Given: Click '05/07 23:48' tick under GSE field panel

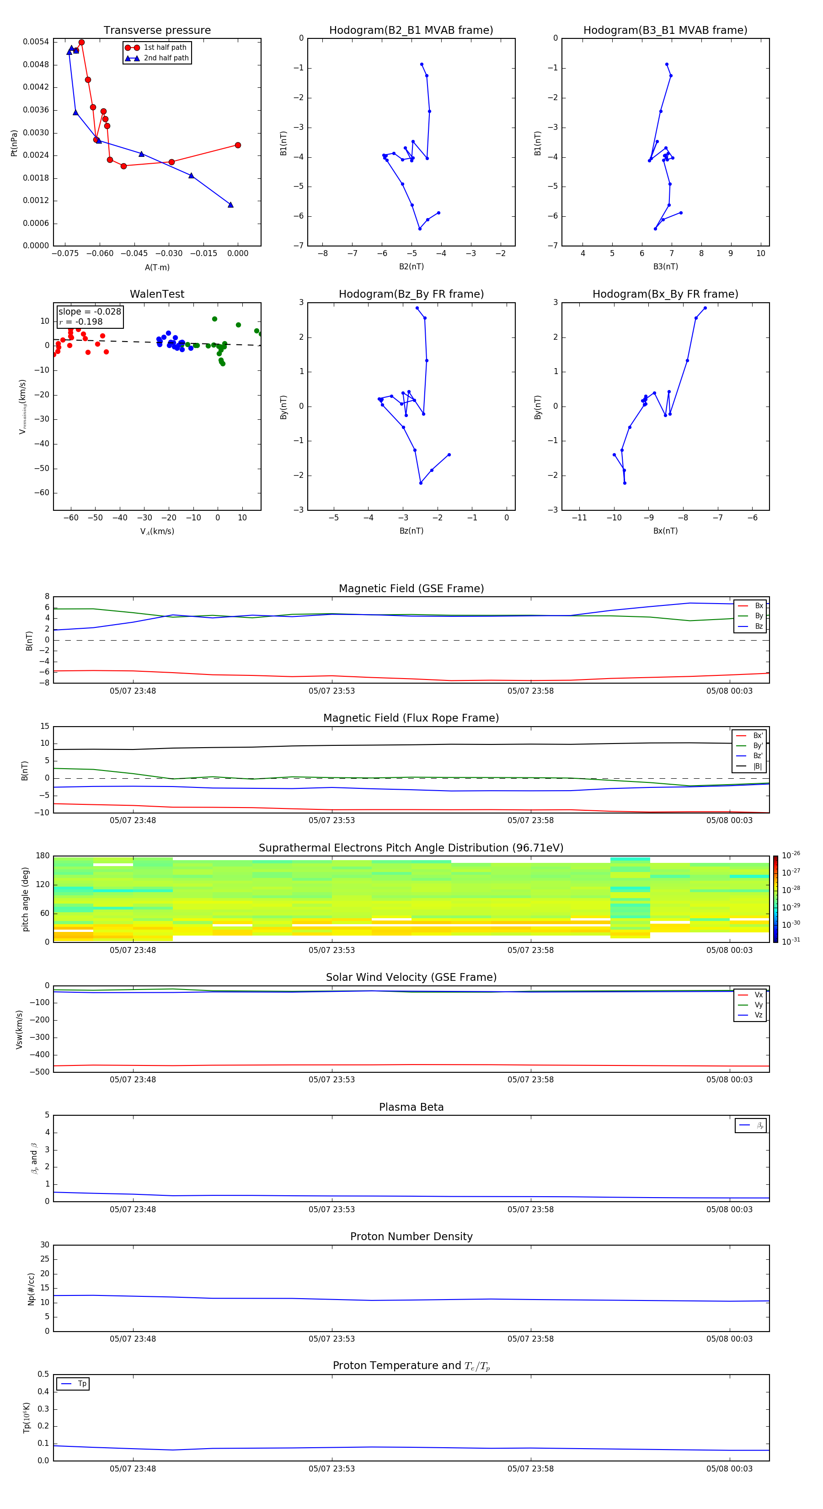Looking at the screenshot, I should coord(133,690).
